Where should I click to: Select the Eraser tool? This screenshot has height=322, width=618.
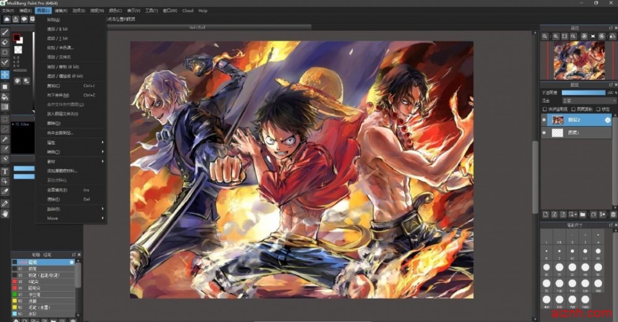pos(6,42)
